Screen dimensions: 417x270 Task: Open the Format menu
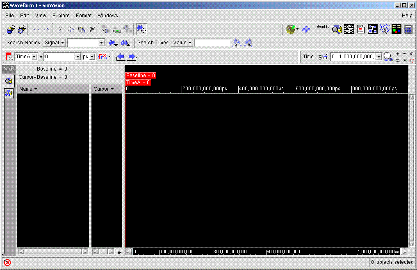click(84, 16)
